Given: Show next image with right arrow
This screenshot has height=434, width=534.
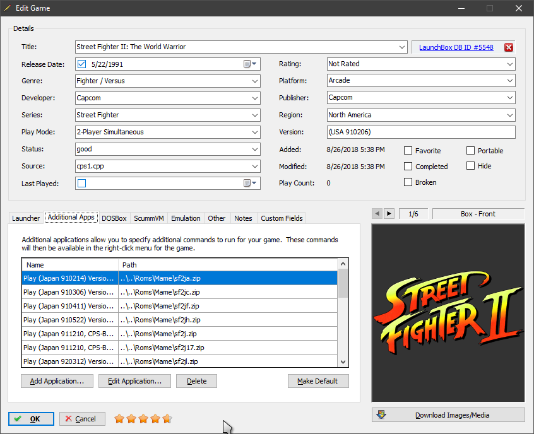Looking at the screenshot, I should pos(389,214).
